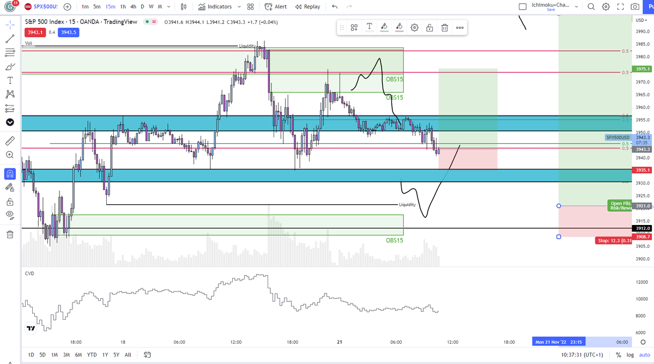The image size is (654, 364).
Task: Toggle Stay in Drawing Mode pencil-lock
Action: (10, 187)
